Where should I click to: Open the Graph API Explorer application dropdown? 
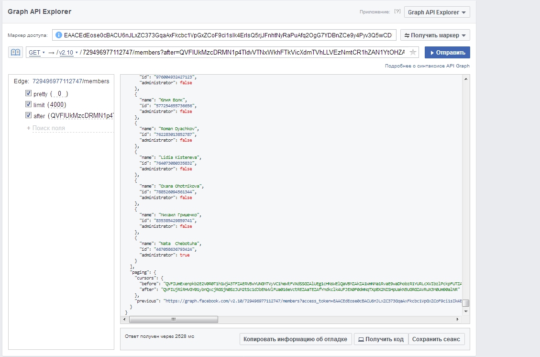click(x=437, y=12)
